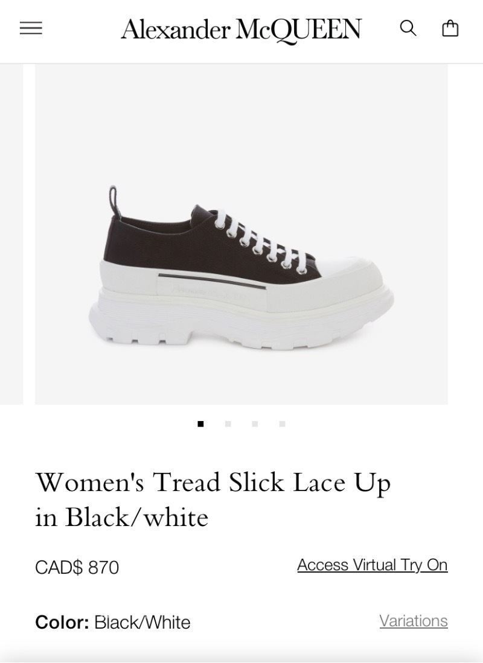Select the fourth image carousel dot
This screenshot has width=483, height=663.
click(x=283, y=423)
